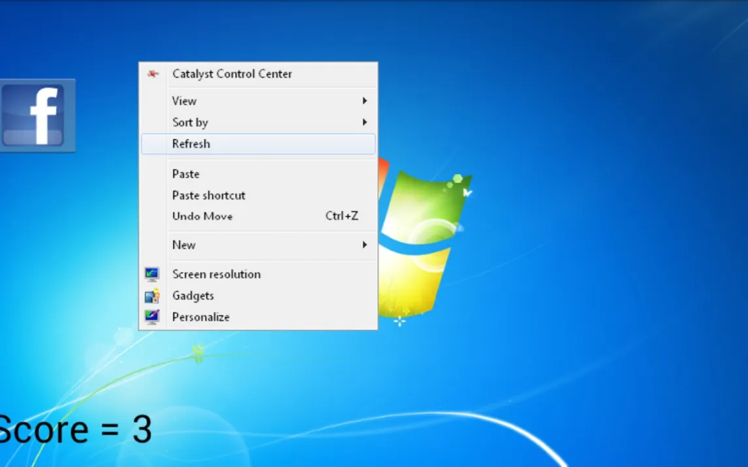
Task: Click the Screen resolution monitor icon
Action: click(152, 274)
